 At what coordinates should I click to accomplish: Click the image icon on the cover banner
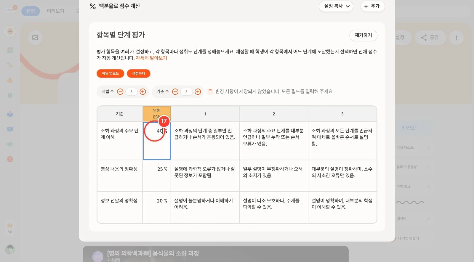click(35, 38)
